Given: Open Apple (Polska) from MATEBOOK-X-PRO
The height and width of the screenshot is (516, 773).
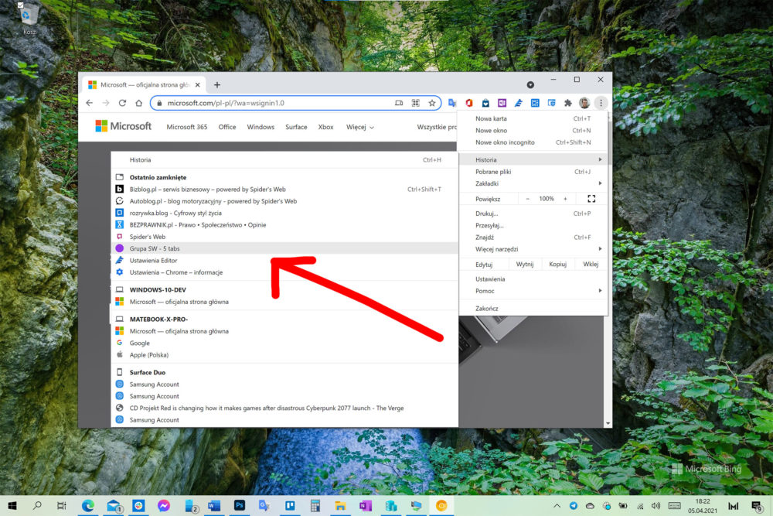Looking at the screenshot, I should (284, 354).
